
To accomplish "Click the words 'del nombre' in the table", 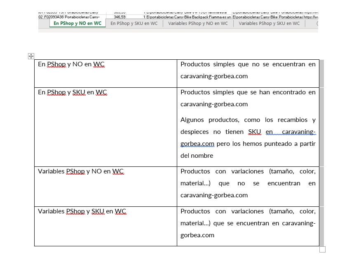I will coord(197,156).
